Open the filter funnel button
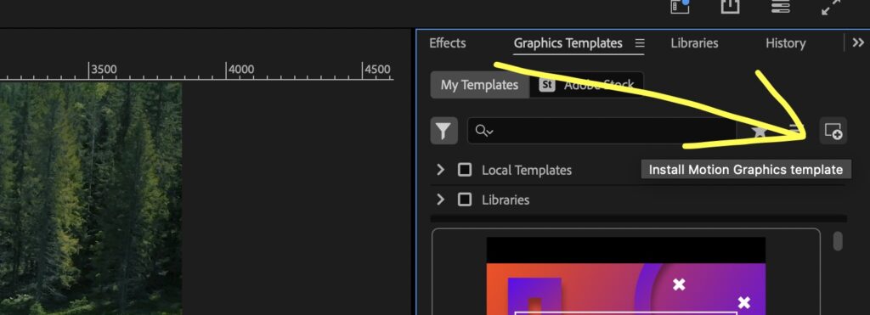This screenshot has width=870, height=315. tap(443, 131)
